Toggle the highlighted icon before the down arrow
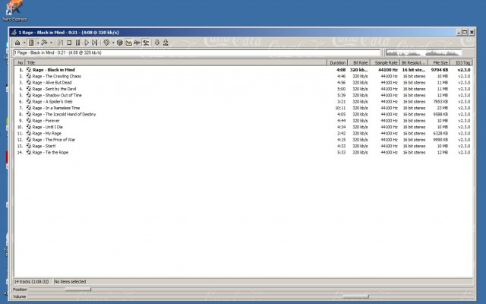 [x=146, y=43]
